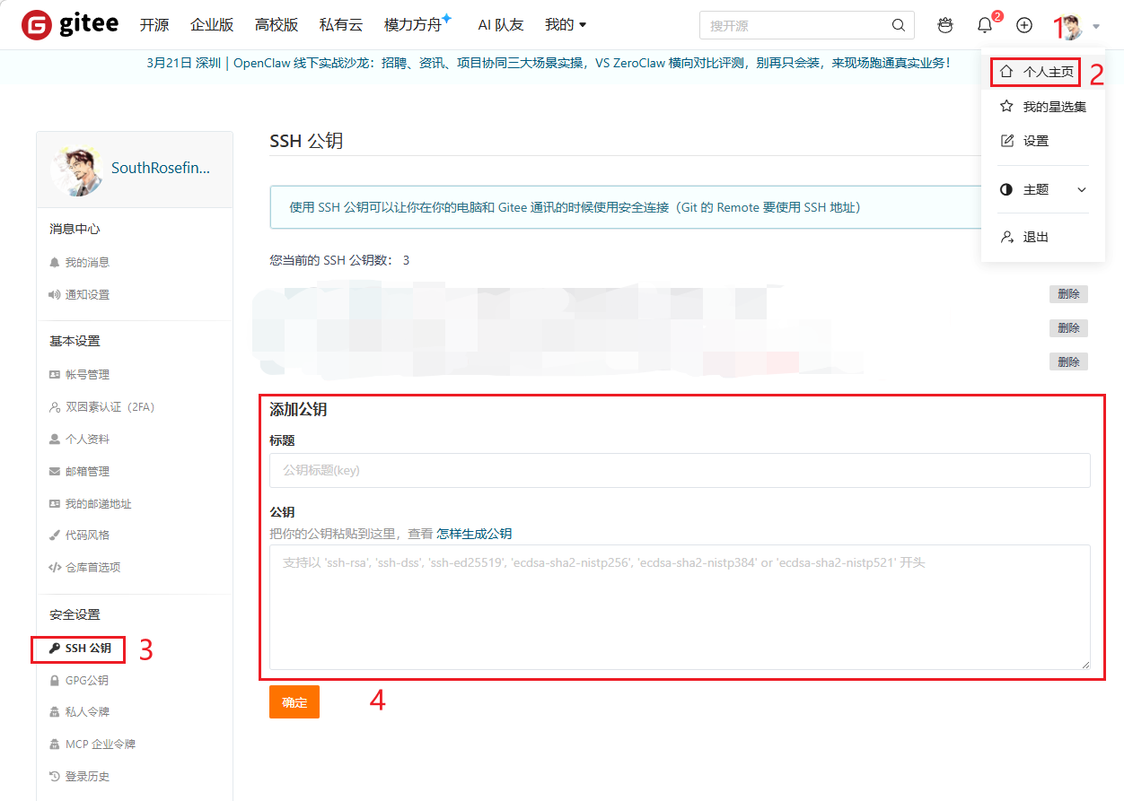Screen dimensions: 1124x801
Task: Open the notifications bell
Action: pyautogui.click(x=985, y=25)
